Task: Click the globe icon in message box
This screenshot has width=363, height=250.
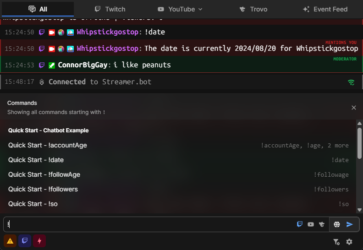Action: (337, 224)
